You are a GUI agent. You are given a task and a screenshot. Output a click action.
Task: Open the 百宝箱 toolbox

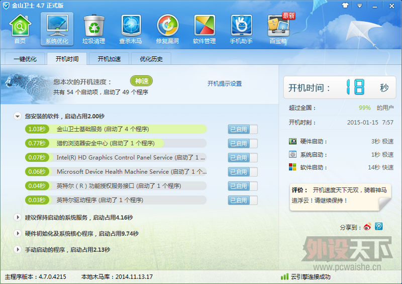click(x=278, y=29)
